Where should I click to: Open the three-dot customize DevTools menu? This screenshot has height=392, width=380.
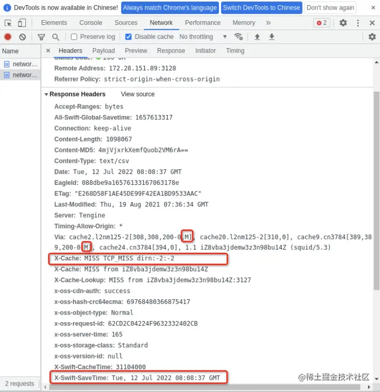358,23
